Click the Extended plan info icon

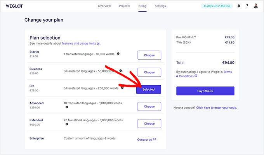[x=66, y=124]
